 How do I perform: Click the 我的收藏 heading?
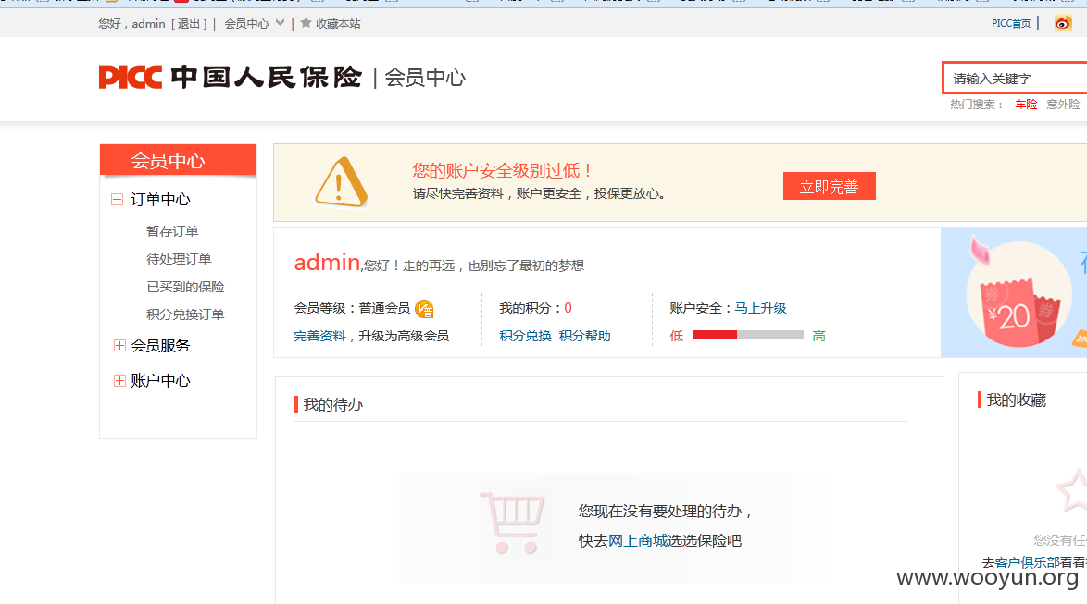(x=1017, y=400)
